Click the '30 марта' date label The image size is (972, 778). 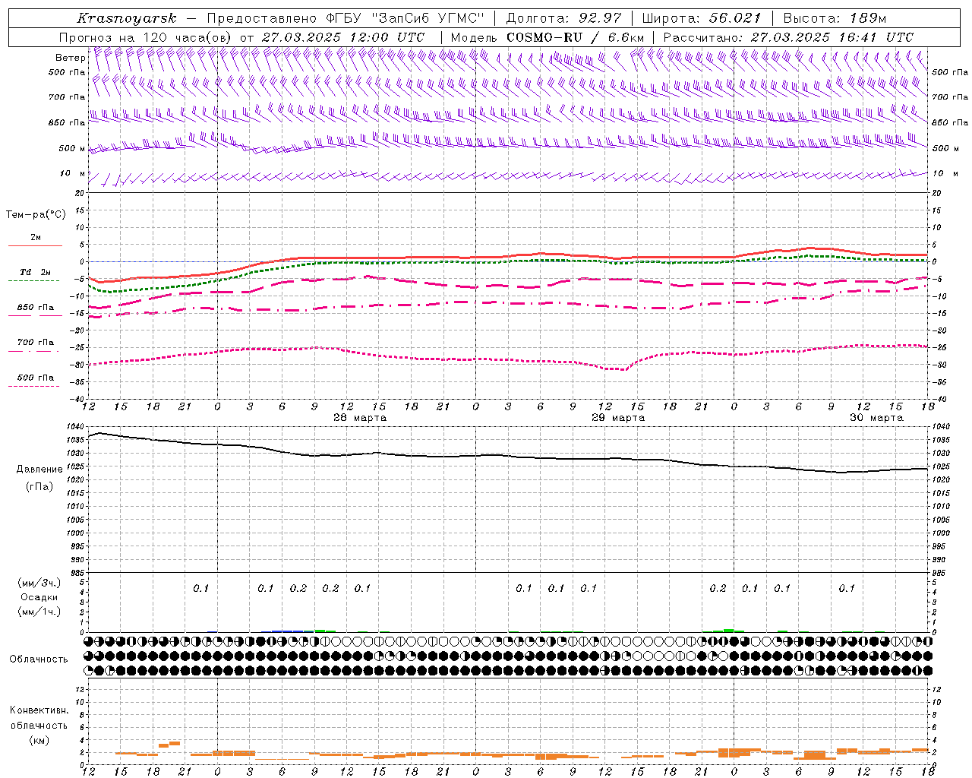tap(876, 418)
